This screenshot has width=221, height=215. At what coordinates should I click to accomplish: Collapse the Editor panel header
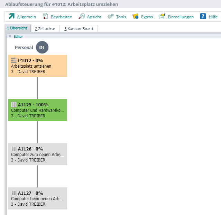click(x=10, y=36)
